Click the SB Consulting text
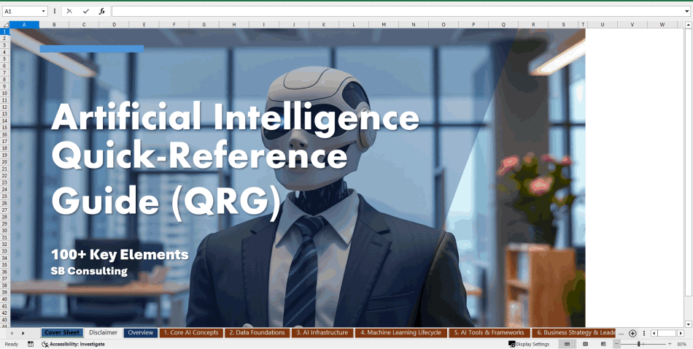This screenshot has height=349, width=693. [89, 271]
